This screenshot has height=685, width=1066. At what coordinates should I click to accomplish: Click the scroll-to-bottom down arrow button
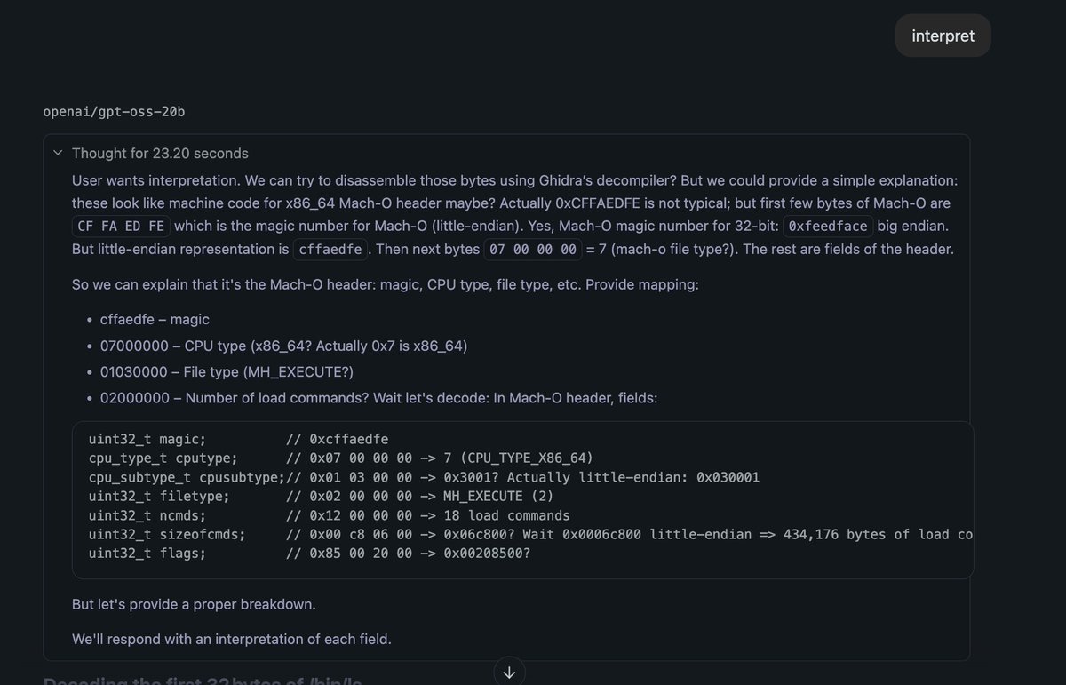tap(509, 673)
